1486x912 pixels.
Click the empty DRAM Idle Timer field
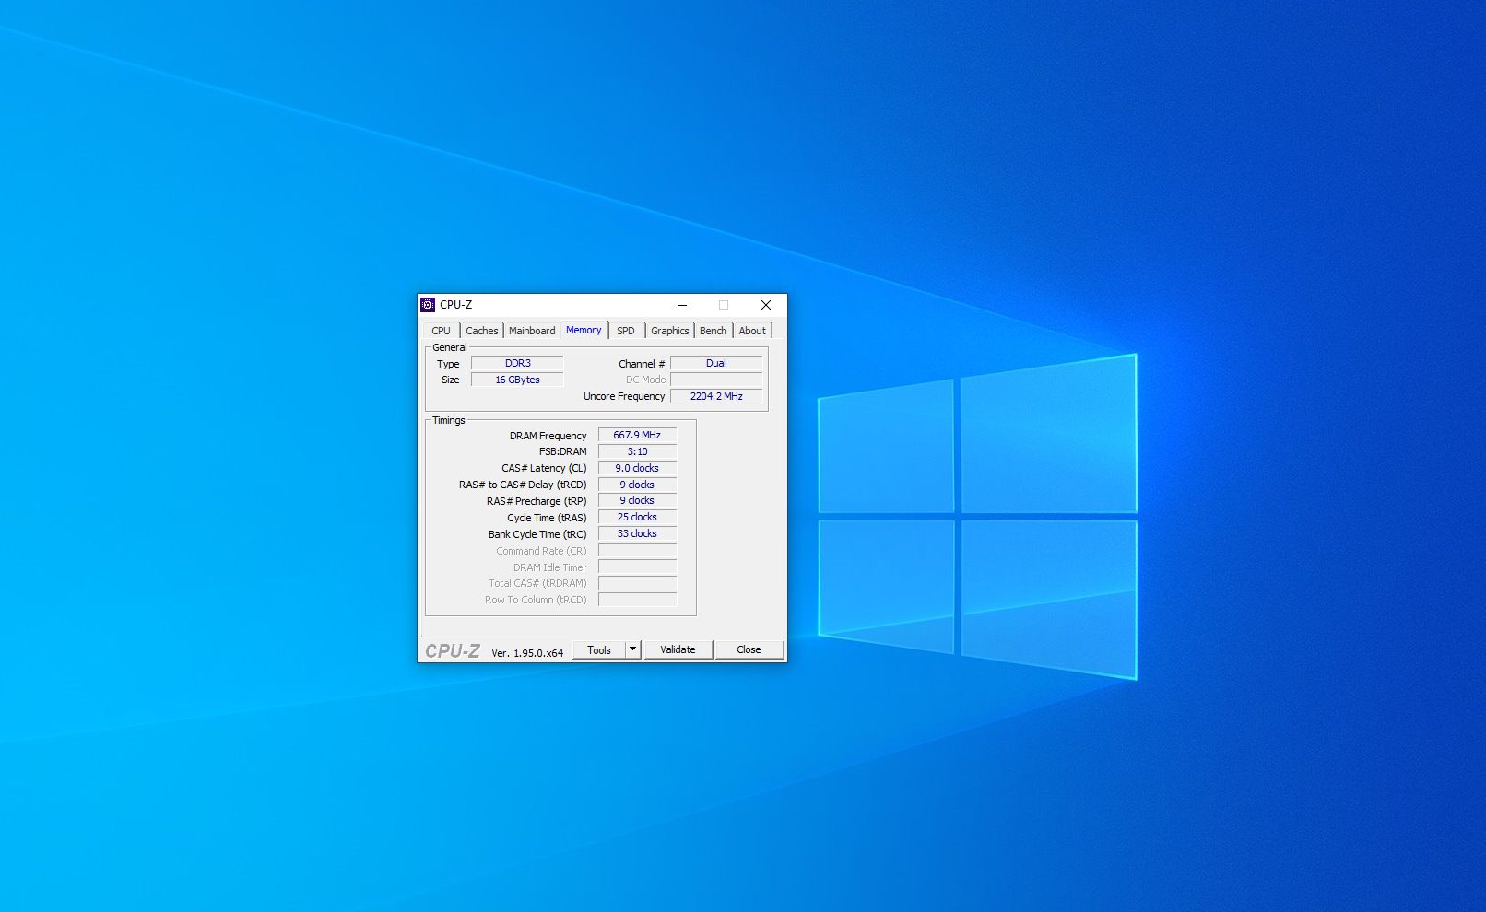[x=637, y=567]
